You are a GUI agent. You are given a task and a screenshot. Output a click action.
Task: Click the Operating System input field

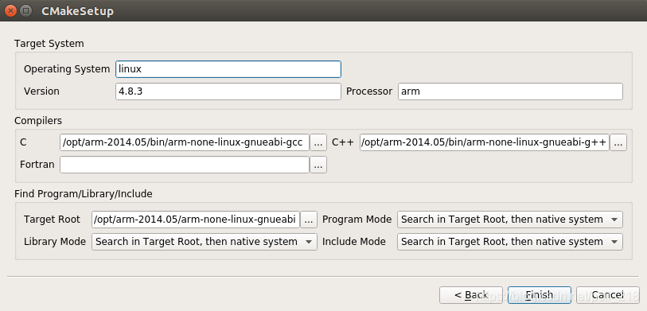point(228,69)
